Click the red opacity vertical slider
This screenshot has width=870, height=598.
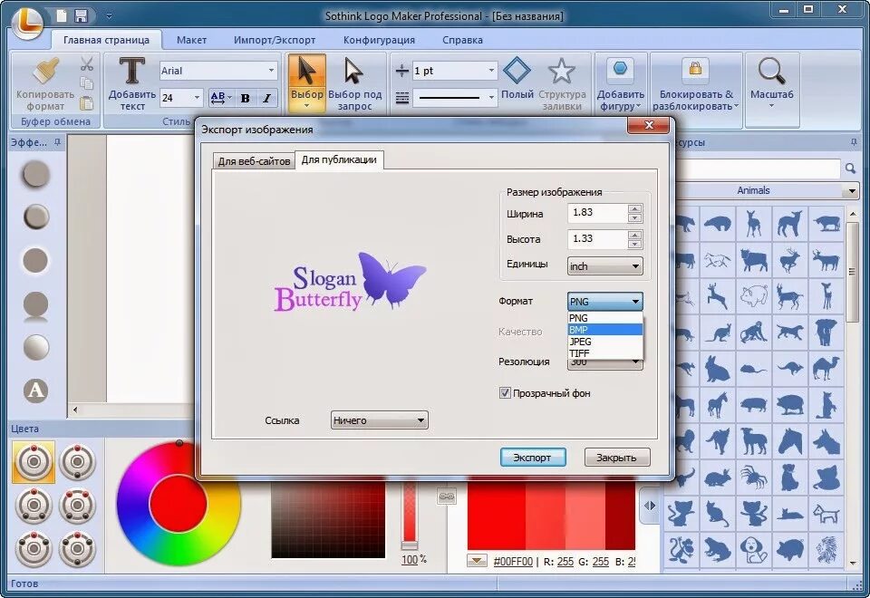click(410, 516)
